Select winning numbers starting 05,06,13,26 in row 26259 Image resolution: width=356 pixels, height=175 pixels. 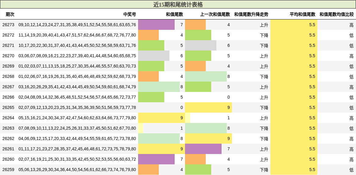77,170
